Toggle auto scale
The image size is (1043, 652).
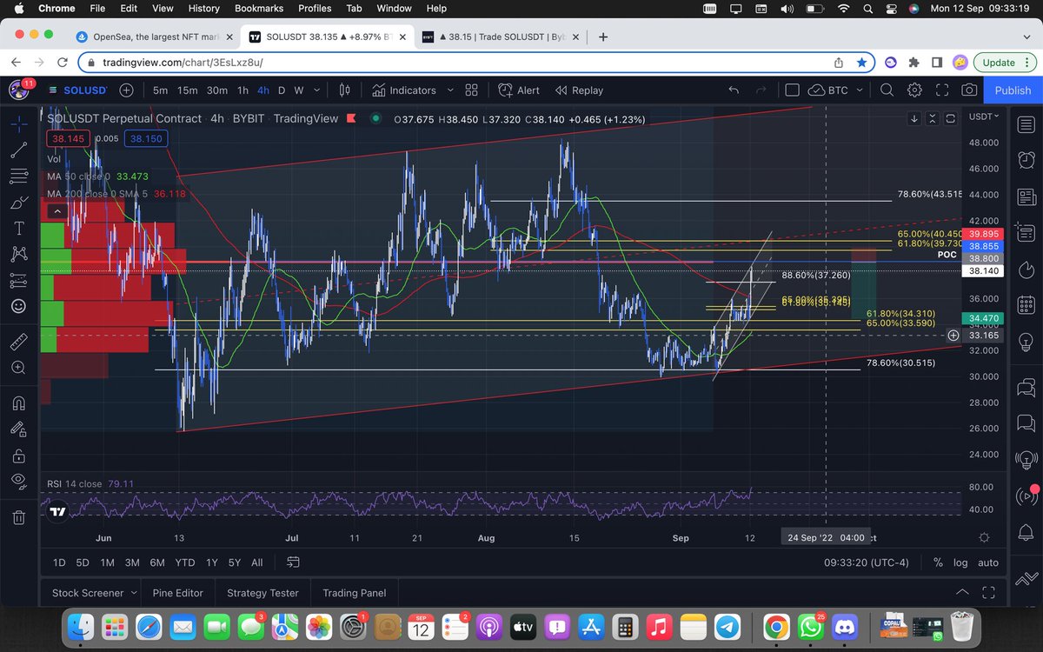[x=988, y=562]
